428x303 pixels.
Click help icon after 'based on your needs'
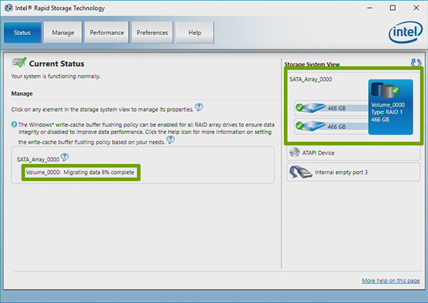point(170,140)
